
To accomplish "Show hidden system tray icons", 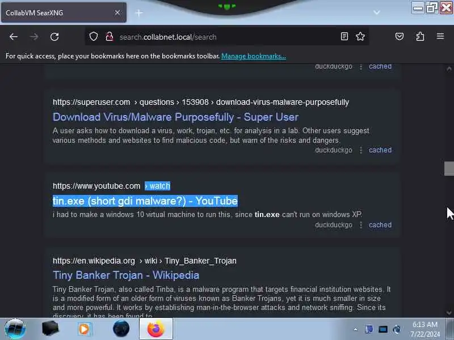I will (x=356, y=329).
